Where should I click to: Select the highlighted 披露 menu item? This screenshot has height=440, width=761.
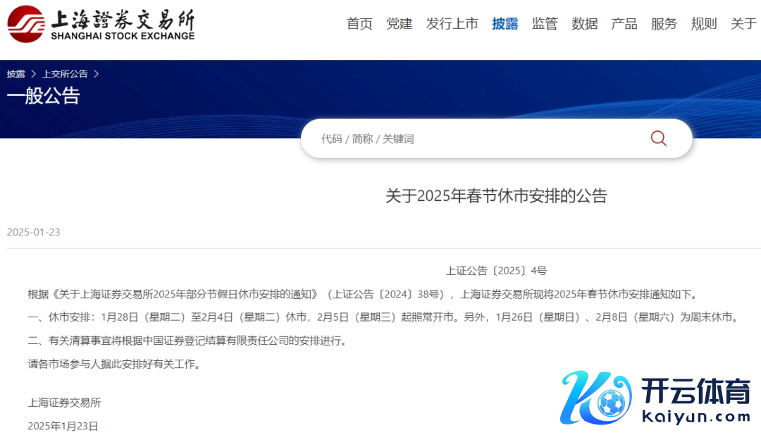point(505,24)
